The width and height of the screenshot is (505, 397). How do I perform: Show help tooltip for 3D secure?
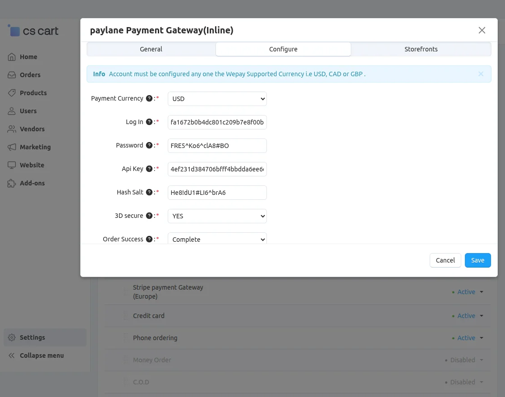click(149, 216)
